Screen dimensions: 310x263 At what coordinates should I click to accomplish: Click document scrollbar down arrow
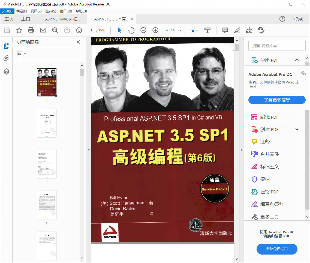coord(237,259)
